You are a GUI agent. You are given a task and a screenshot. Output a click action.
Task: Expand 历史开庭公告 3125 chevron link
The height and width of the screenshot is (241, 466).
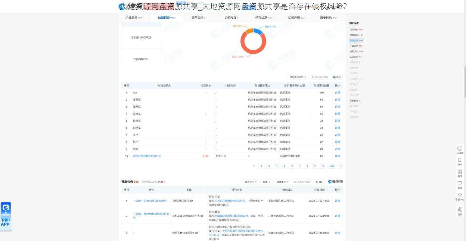[x=153, y=182]
